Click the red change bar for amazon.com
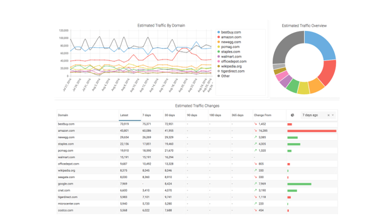The image size is (392, 218). pos(312,131)
